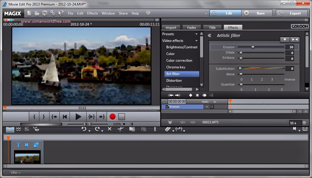312x178 pixels.
Task: Toggle the clip effects squares icon
Action: [36, 145]
